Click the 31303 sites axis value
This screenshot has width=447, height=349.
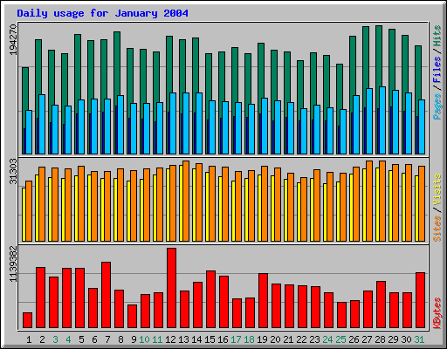point(13,172)
